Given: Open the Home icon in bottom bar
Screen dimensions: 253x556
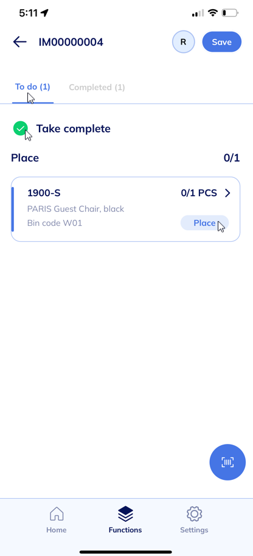Looking at the screenshot, I should click(57, 513).
